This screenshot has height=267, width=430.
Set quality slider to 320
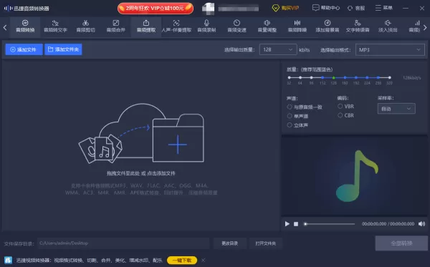[389, 77]
